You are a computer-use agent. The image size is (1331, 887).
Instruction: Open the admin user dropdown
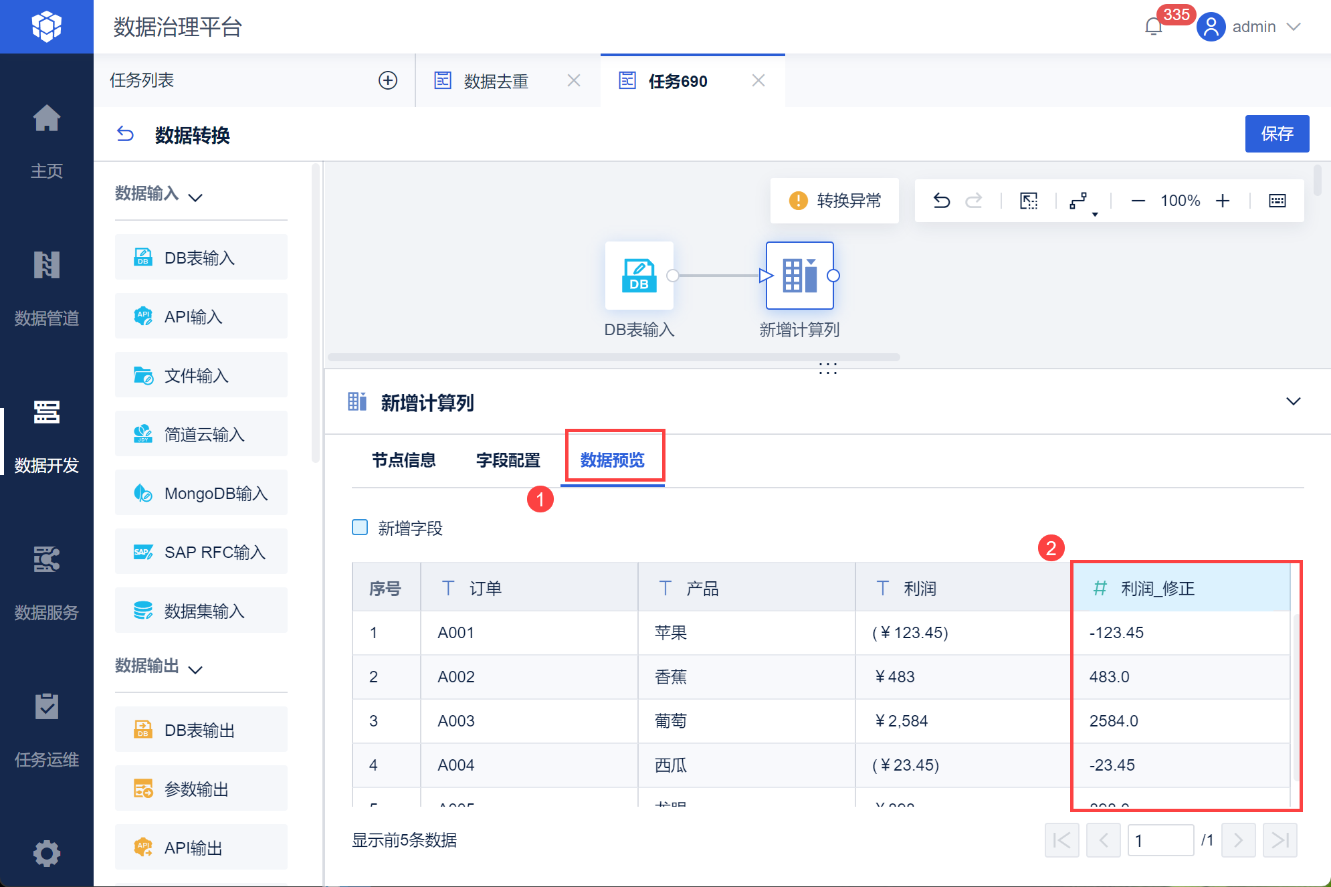(1254, 27)
